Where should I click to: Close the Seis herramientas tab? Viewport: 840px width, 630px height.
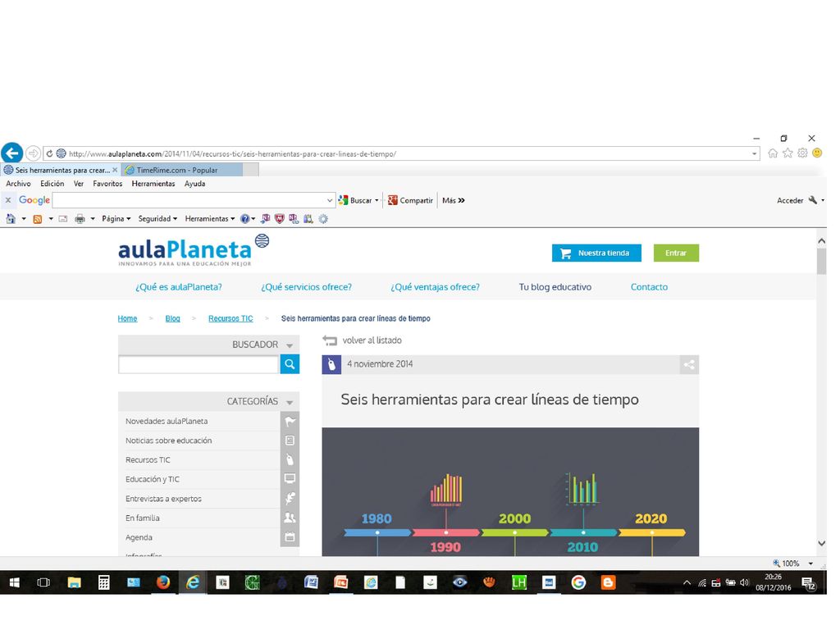click(115, 170)
